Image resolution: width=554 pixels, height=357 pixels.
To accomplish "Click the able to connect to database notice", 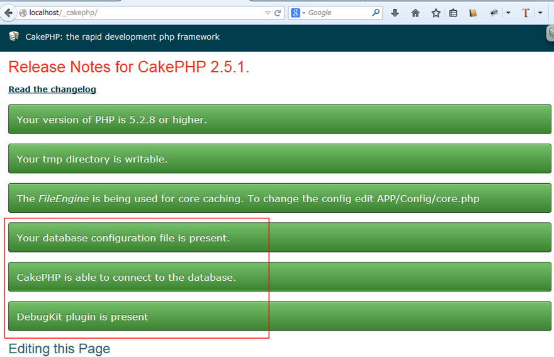I will [280, 277].
